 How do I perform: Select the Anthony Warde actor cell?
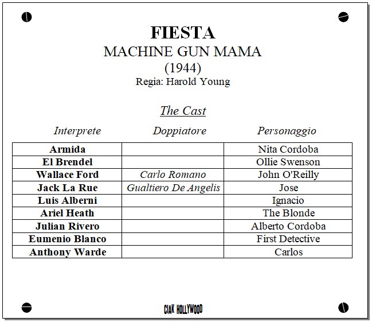pyautogui.click(x=68, y=252)
